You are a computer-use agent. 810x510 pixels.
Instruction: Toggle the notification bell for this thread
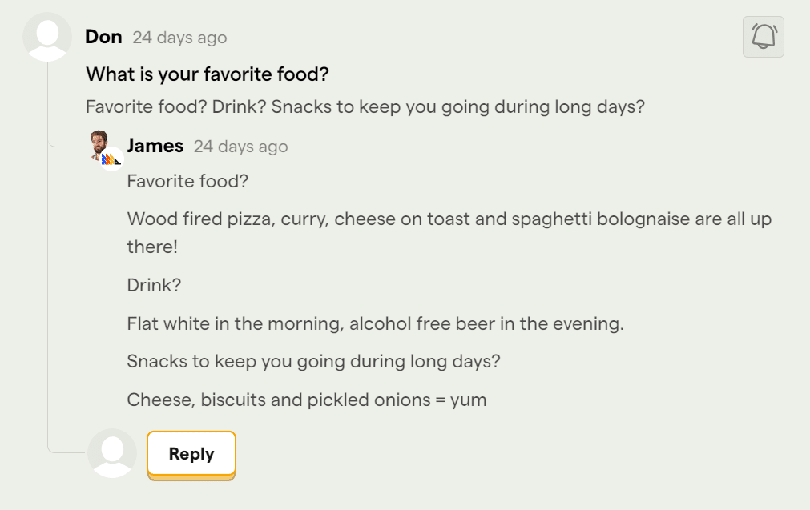click(x=763, y=37)
